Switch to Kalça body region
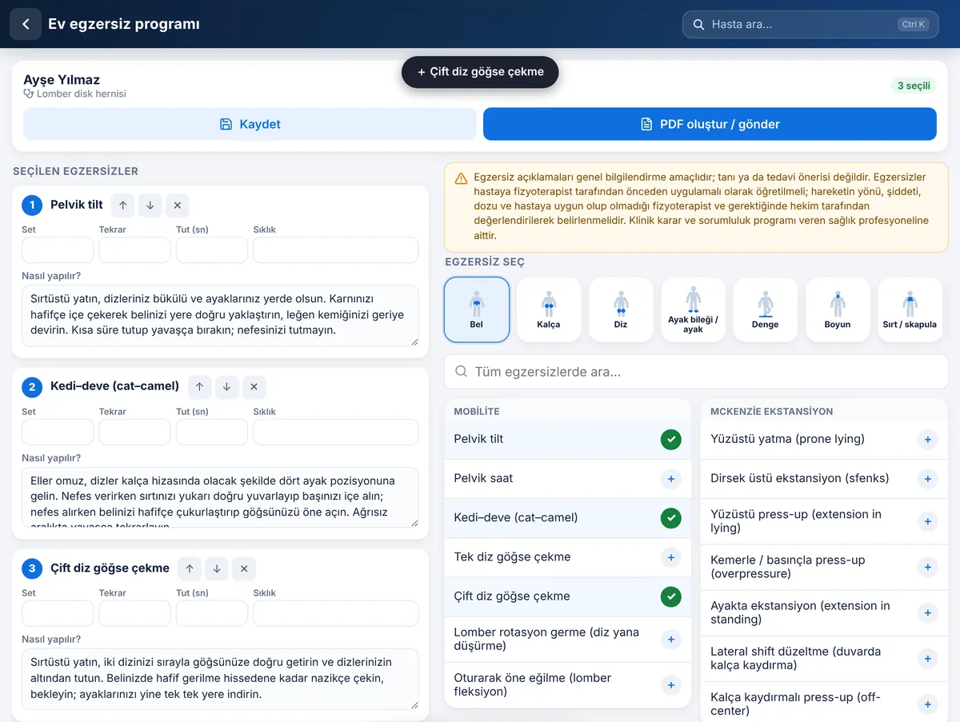 tap(549, 309)
